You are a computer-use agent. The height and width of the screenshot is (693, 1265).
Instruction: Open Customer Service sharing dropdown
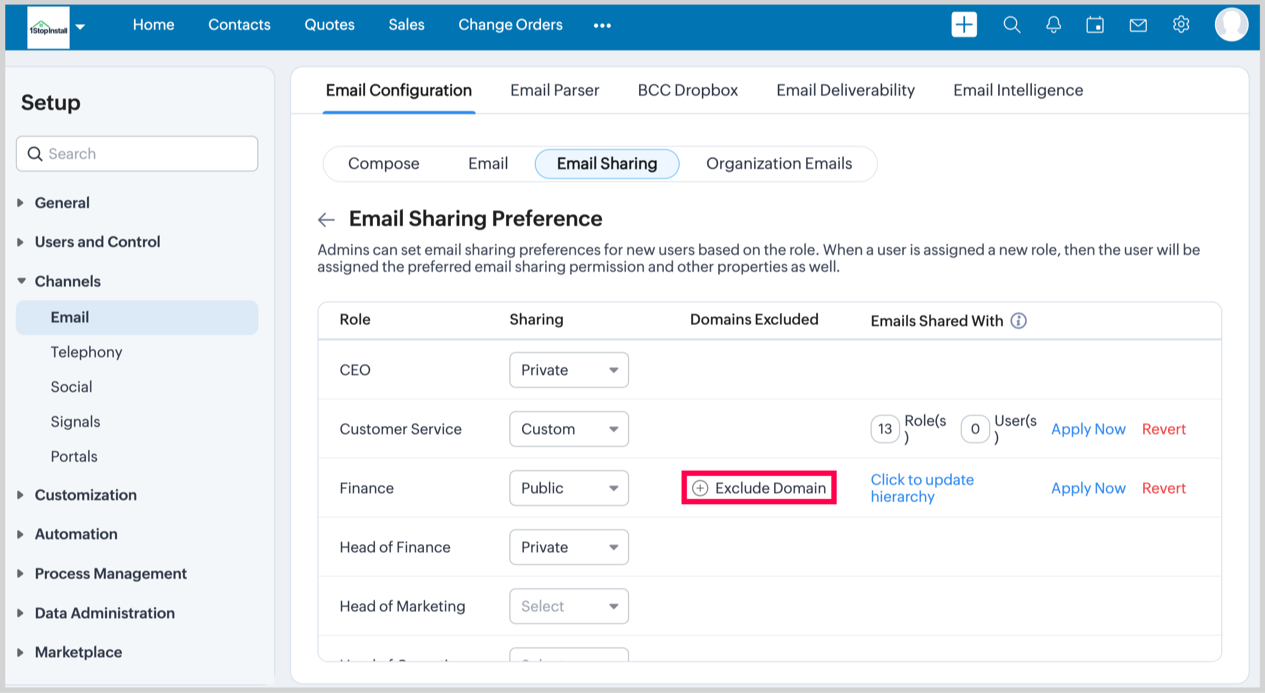tap(568, 429)
